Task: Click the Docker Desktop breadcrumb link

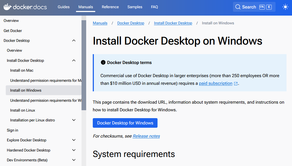Action: [131, 23]
